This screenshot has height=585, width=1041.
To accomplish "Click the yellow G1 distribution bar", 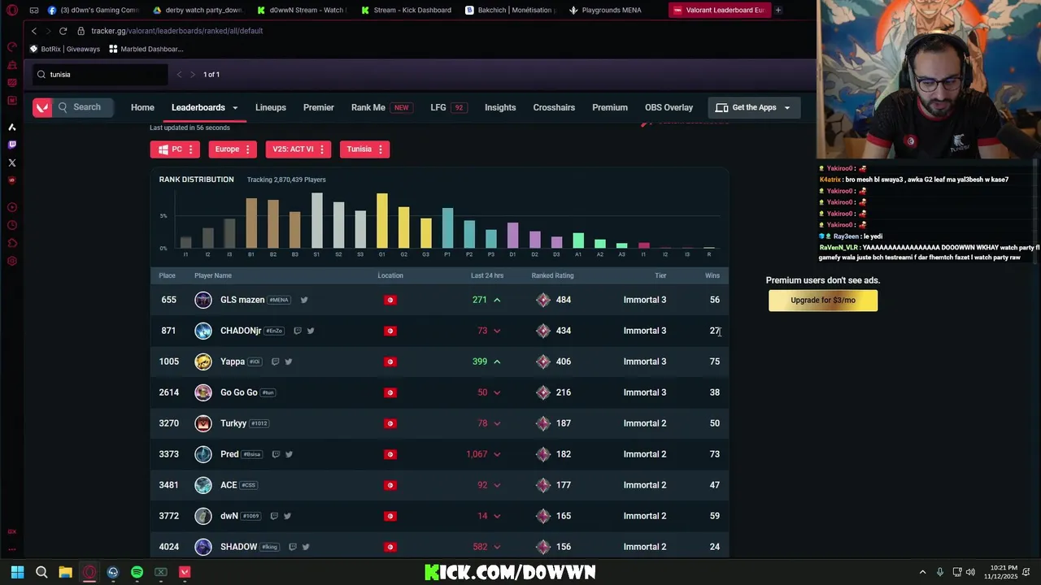I will click(382, 220).
